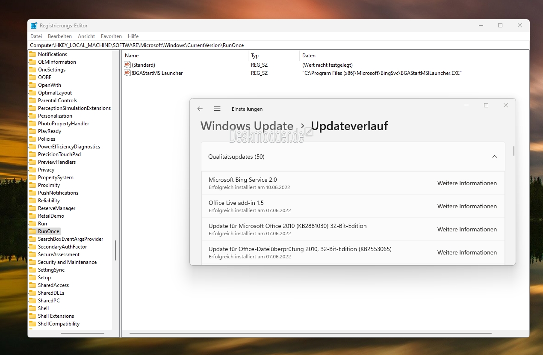Select the OpenWith folder icon
543x355 pixels.
(32, 85)
